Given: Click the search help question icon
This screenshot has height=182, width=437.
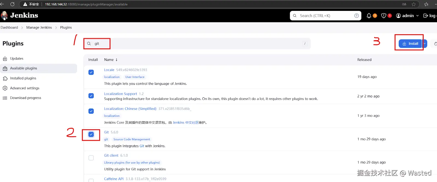Looking at the screenshot, I should coord(356,16).
